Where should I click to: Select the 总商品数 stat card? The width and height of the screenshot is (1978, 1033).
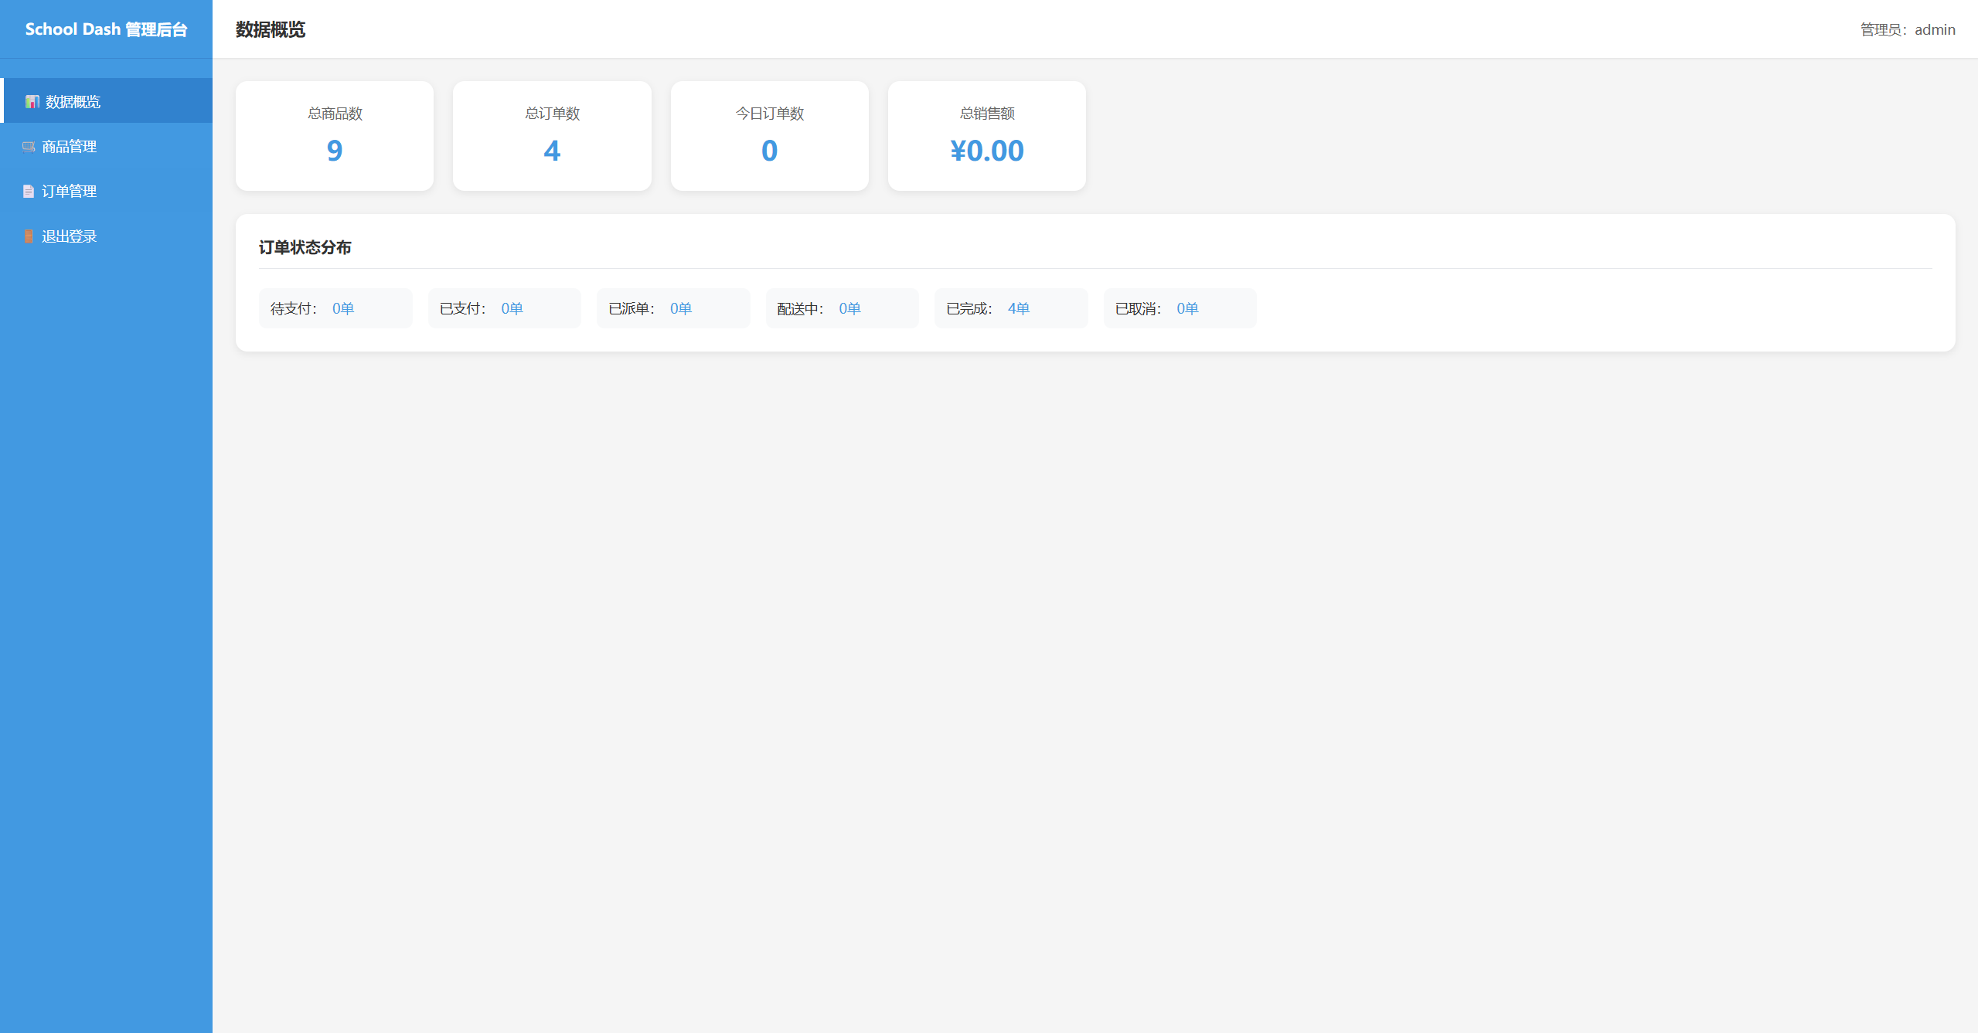pos(335,136)
